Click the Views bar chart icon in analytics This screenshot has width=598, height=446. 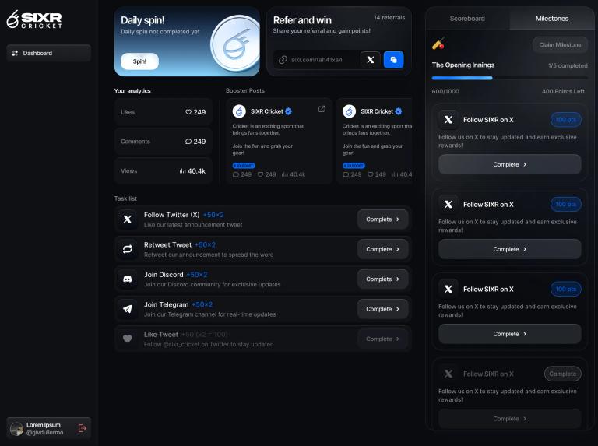[183, 171]
